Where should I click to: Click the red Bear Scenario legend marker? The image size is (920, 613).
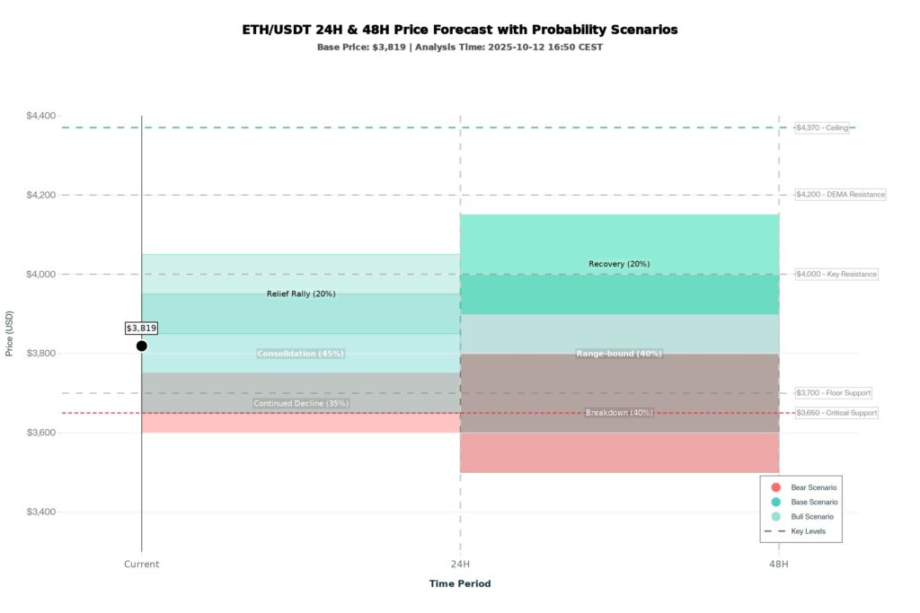pos(775,487)
